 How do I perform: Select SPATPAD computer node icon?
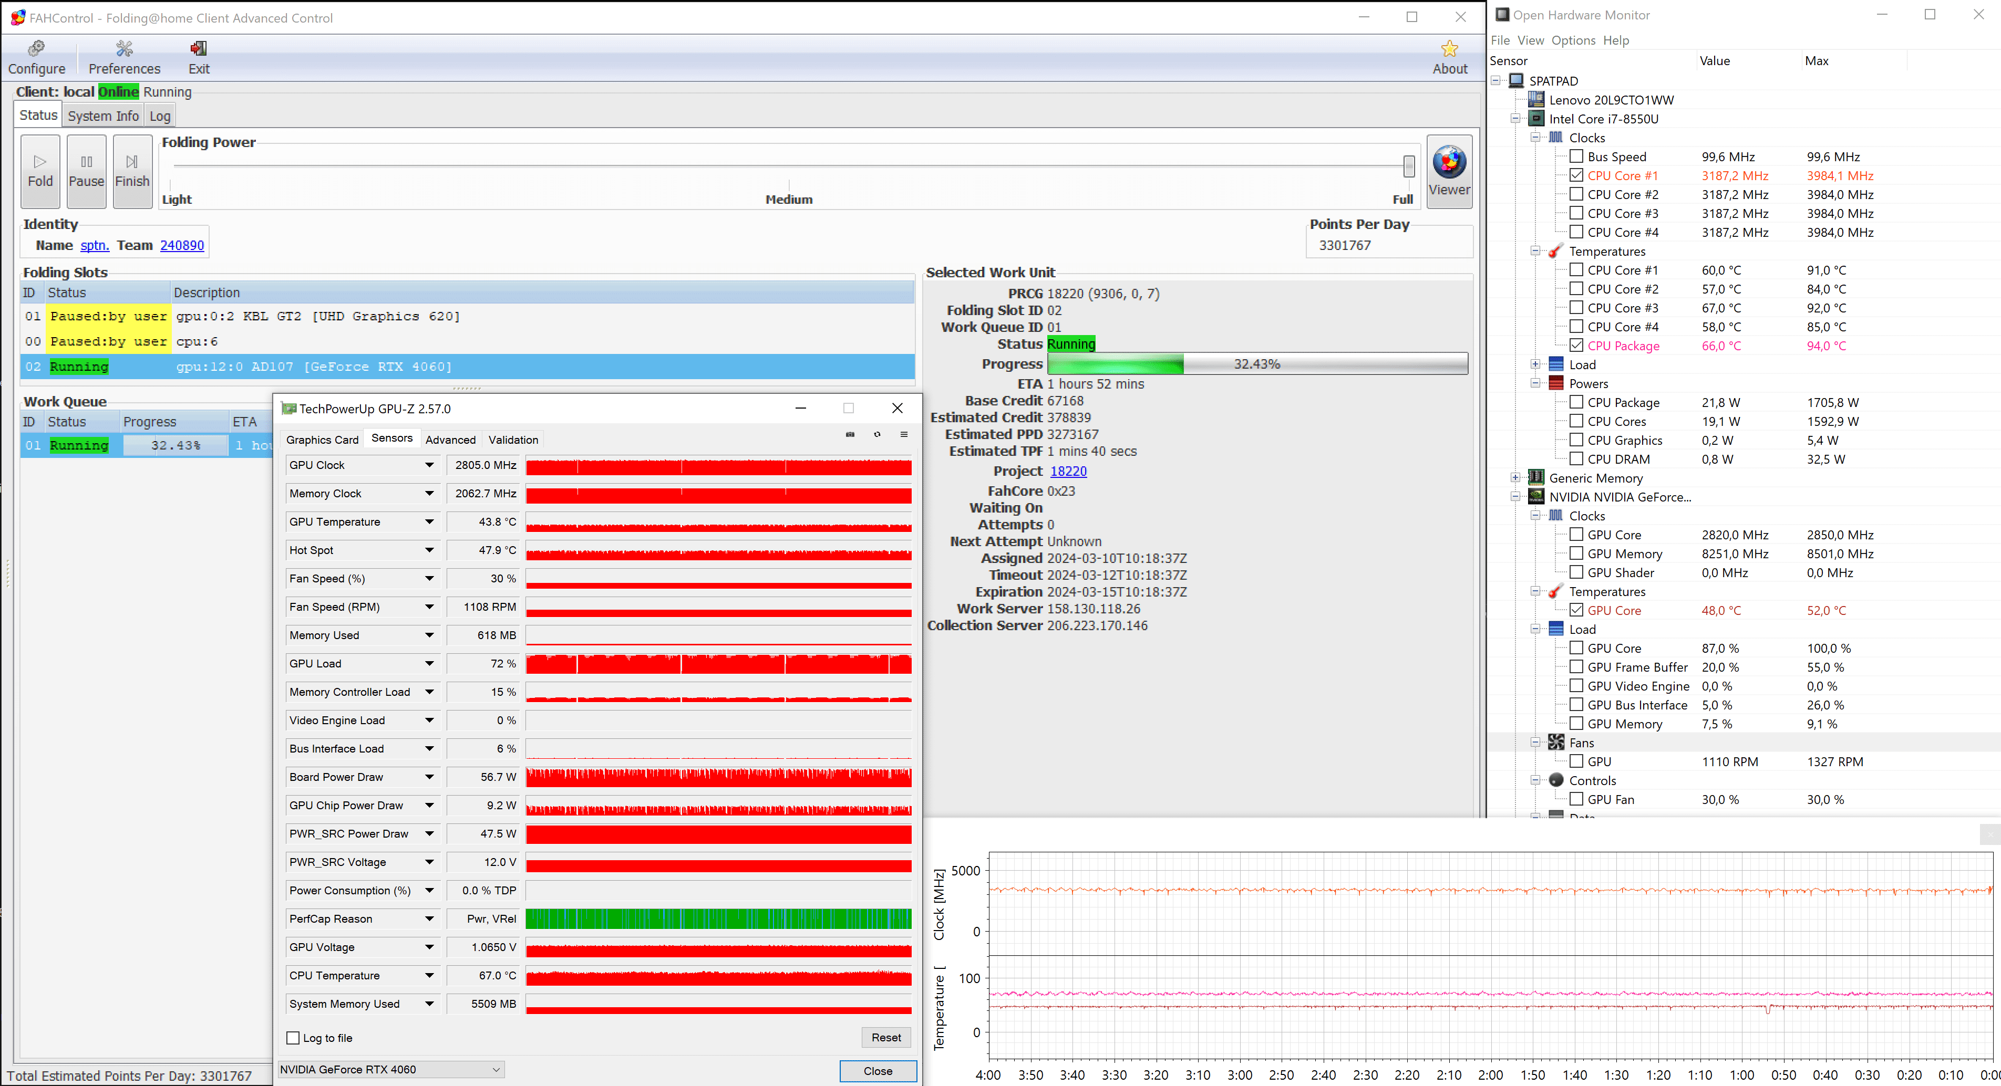(1517, 81)
